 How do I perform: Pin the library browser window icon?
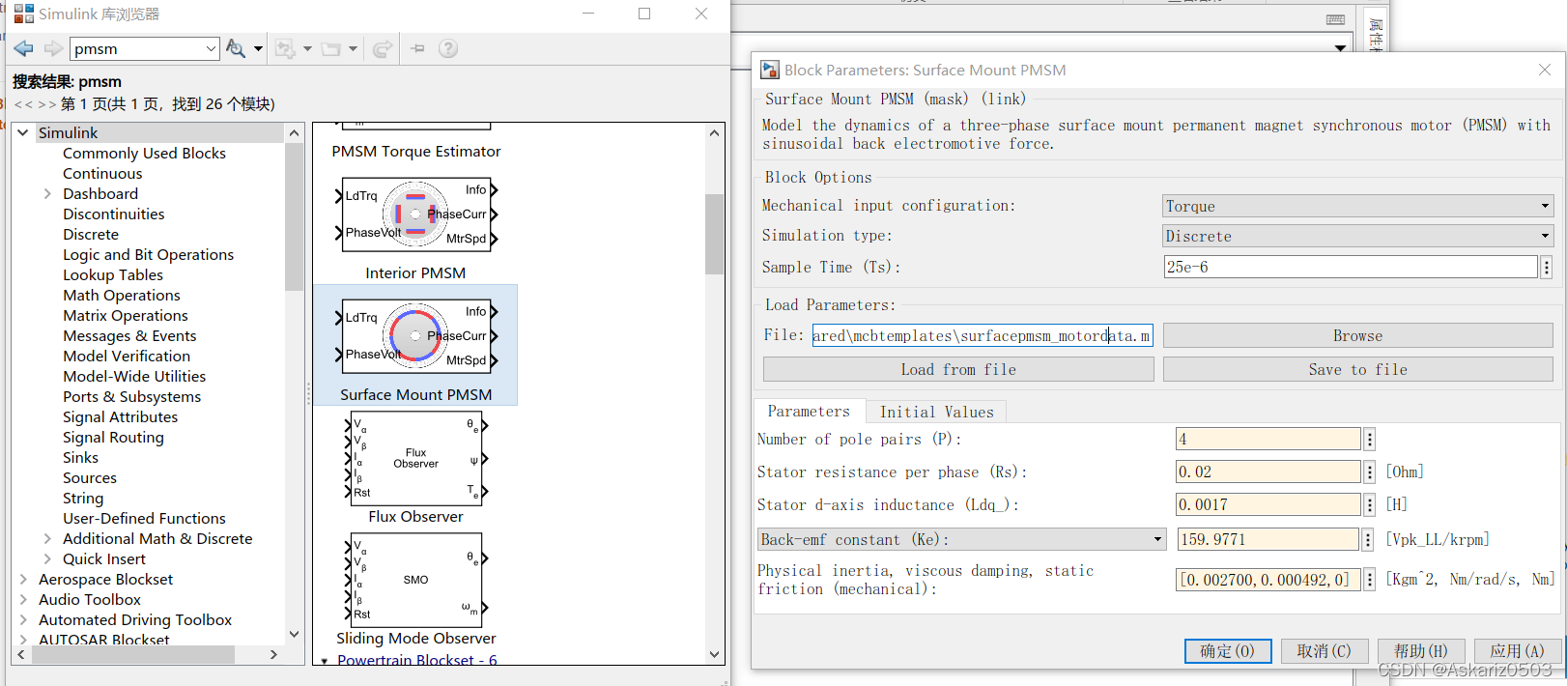tap(417, 48)
